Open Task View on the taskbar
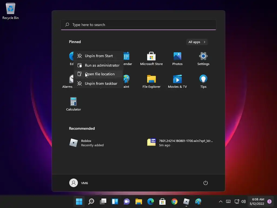The image size is (277, 208). pos(103,201)
